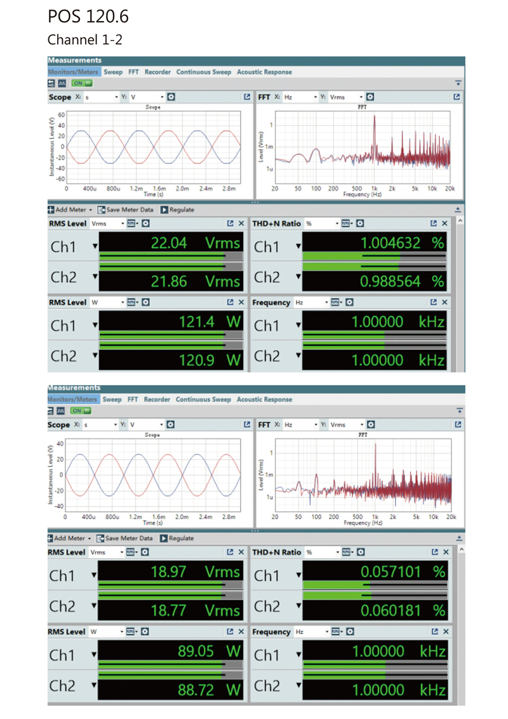Click the waveform icon beside upper ON switch
Viewport: 508px width, 719px height.
pyautogui.click(x=63, y=83)
